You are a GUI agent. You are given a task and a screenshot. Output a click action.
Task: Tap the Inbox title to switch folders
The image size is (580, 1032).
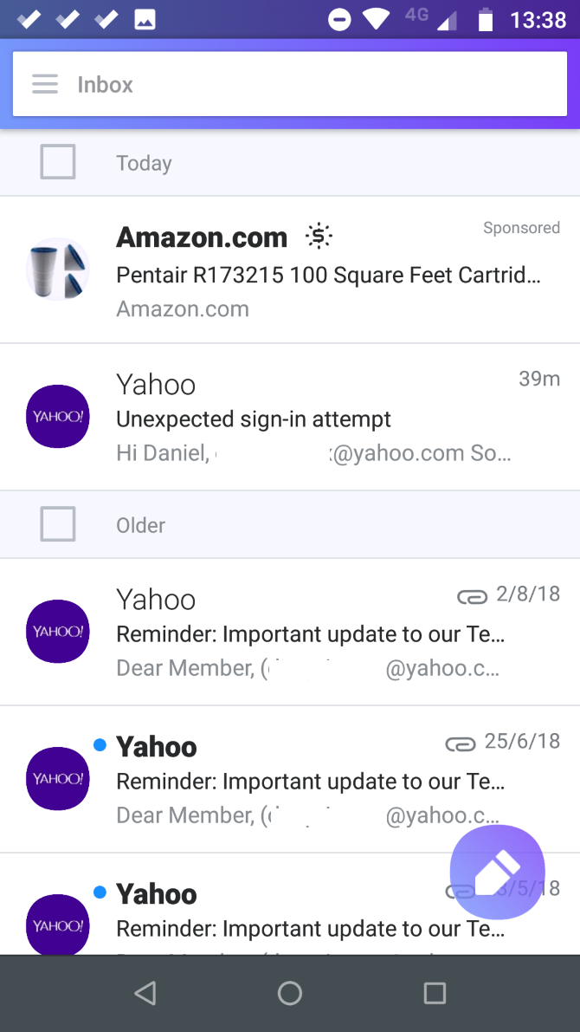(105, 84)
